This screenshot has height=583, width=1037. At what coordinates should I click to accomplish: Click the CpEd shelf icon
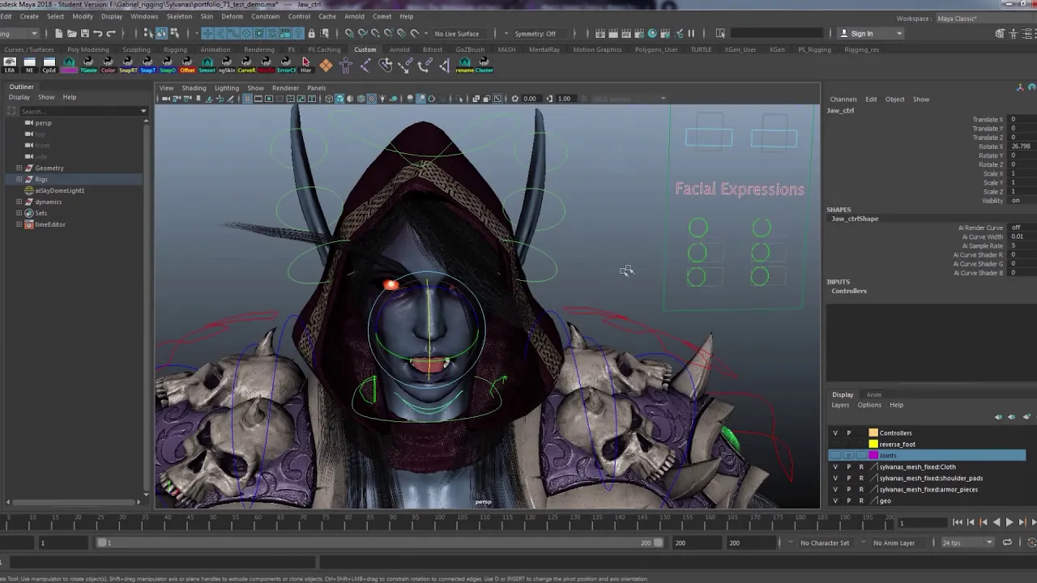tap(49, 65)
